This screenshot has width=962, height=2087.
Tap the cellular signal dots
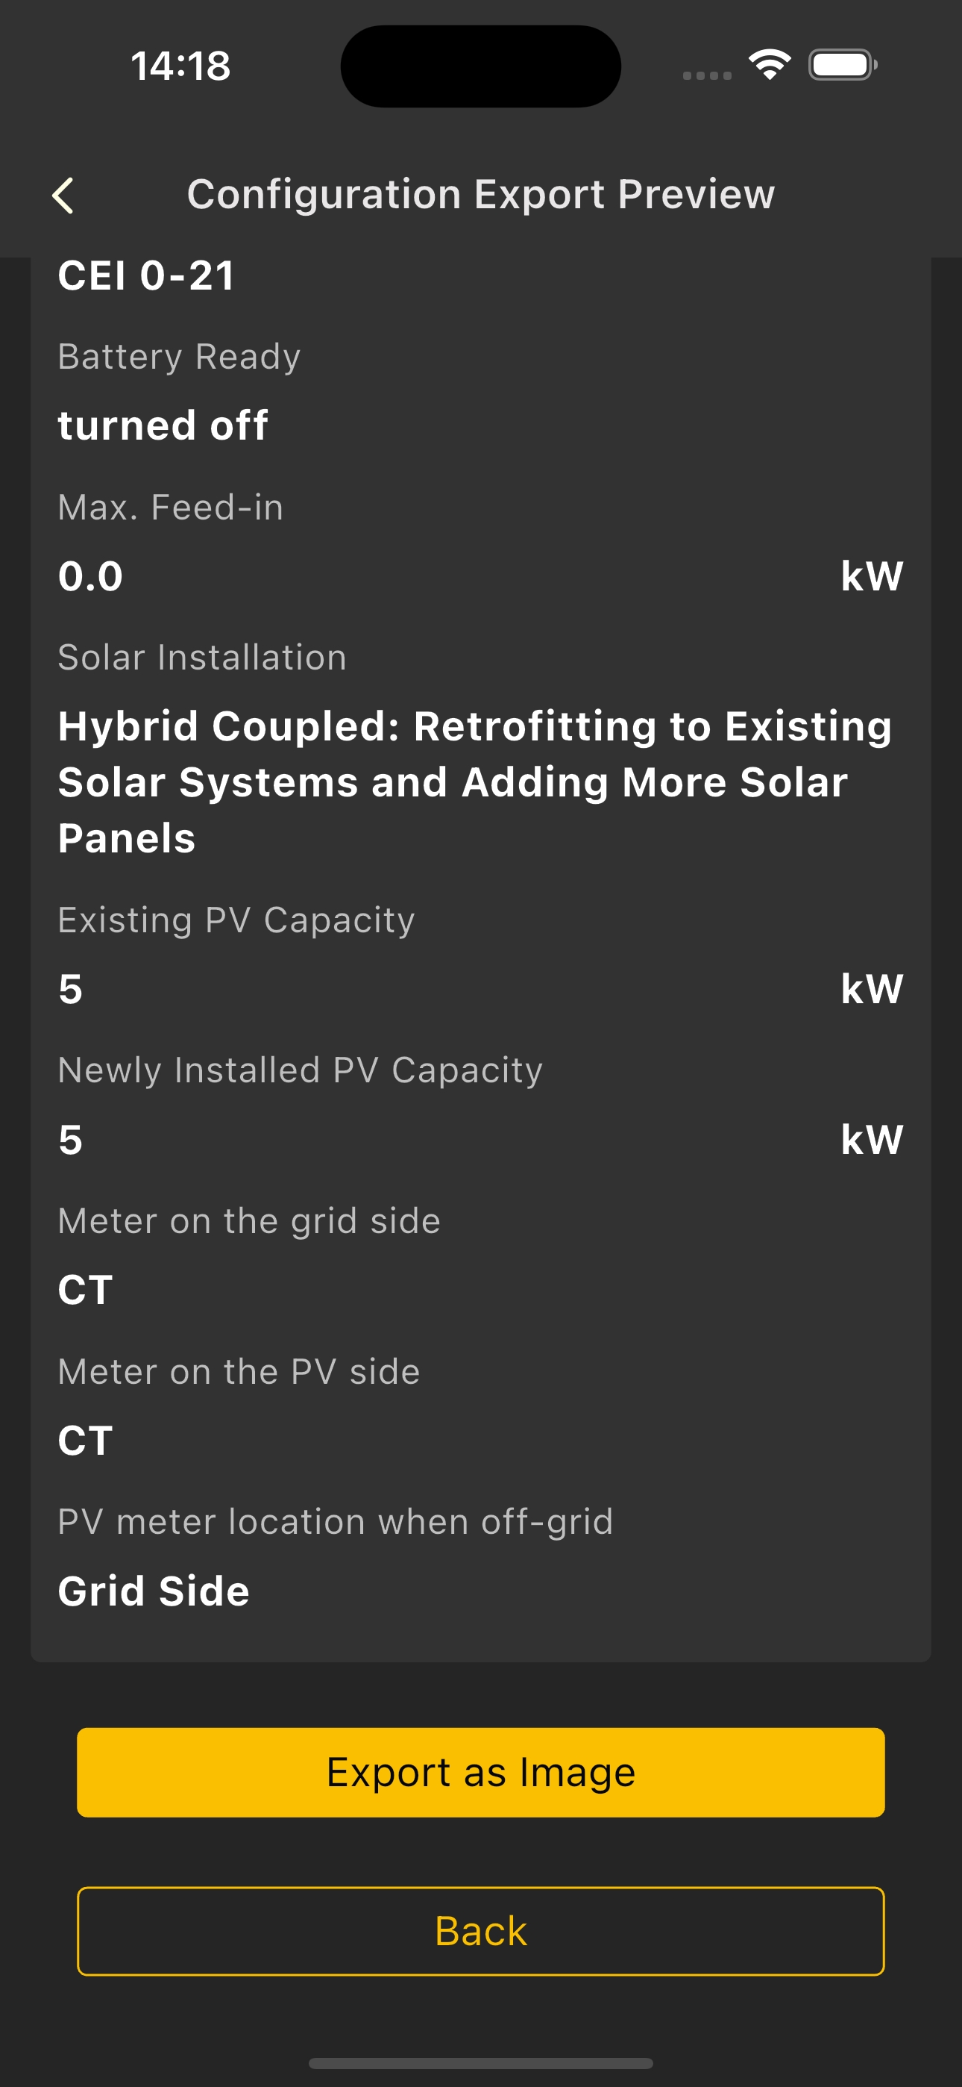point(707,75)
